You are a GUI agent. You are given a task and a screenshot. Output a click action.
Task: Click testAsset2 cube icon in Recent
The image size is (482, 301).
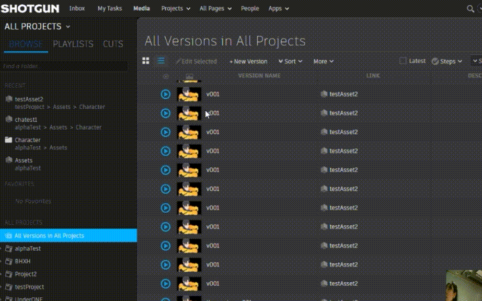8,99
